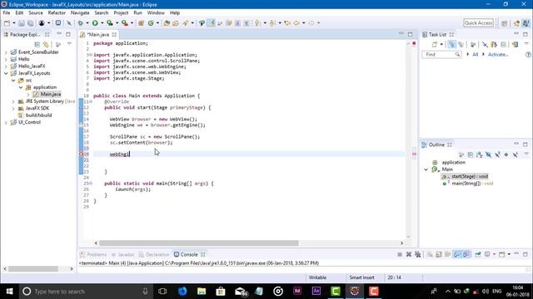Open Package Explorer view menu triangle
Viewport: 533px width, 299px height.
69,44
